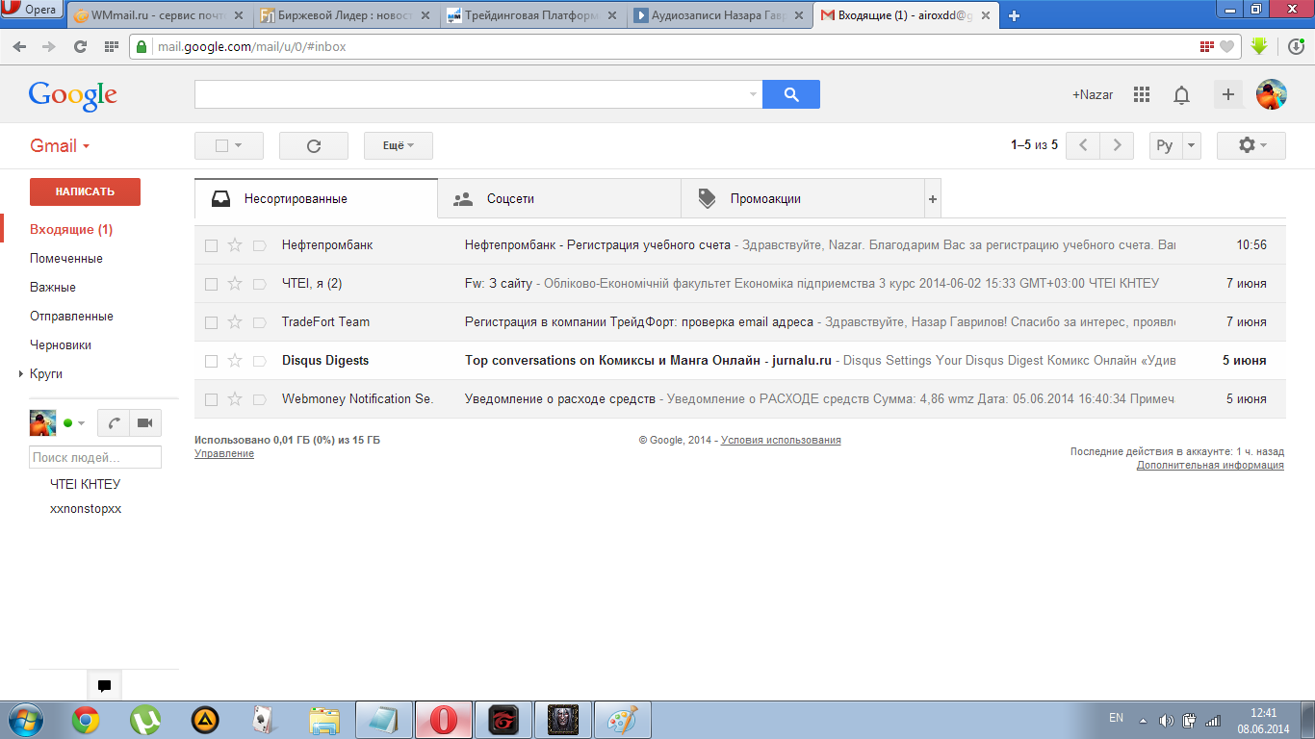Click the НАПИСАТЬ compose button
The height and width of the screenshot is (739, 1315).
tap(85, 191)
